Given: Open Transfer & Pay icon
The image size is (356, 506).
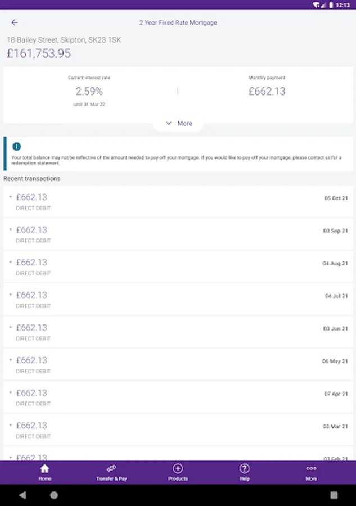Looking at the screenshot, I should pos(111,469).
